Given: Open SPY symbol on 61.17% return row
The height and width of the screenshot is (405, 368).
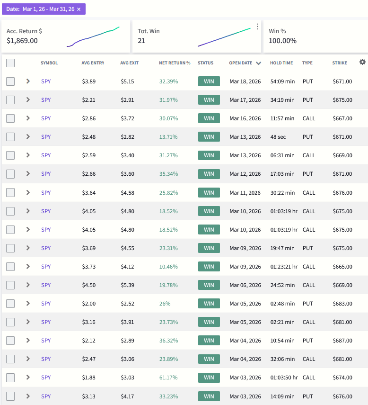Looking at the screenshot, I should coord(46,378).
